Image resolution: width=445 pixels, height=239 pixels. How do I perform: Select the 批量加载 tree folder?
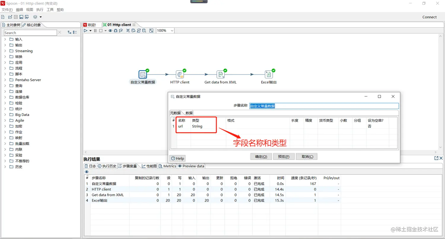click(22, 143)
